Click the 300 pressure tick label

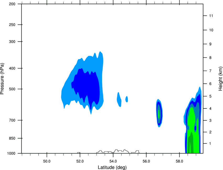coord(12,42)
